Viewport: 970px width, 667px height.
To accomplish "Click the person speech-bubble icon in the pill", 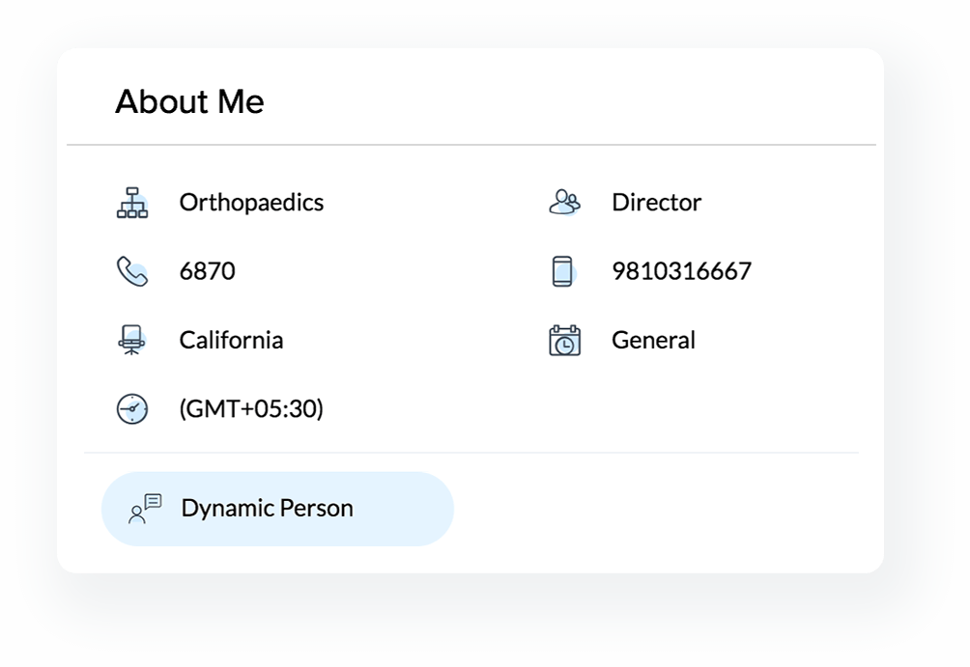I will coord(146,509).
